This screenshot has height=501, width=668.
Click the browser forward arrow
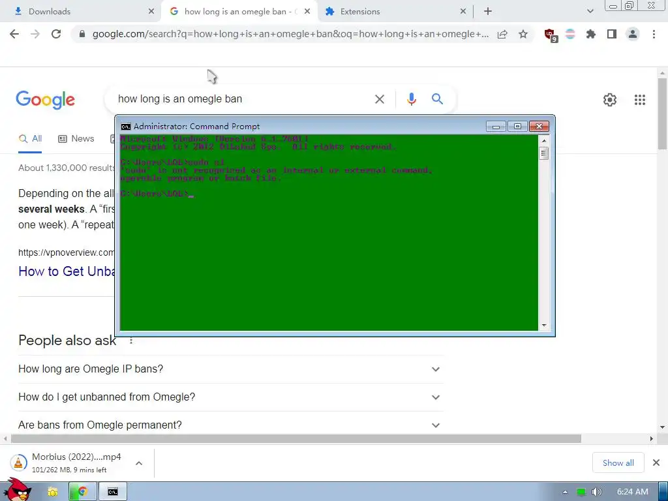click(35, 34)
